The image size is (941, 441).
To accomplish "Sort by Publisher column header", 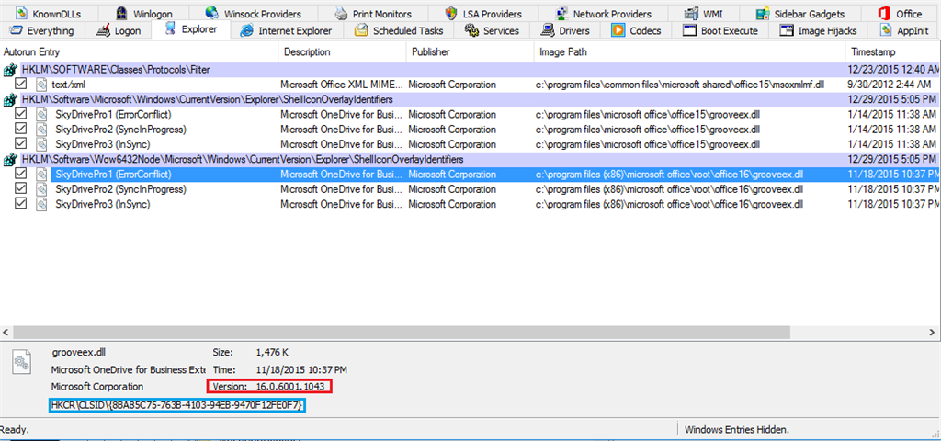I will point(470,52).
